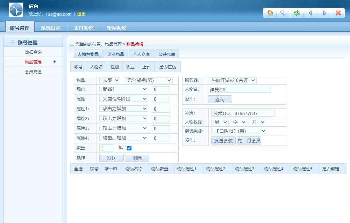Image resolution: width=350 pixels, height=223 pixels.
Task: Click the 数量 quantity input field
Action: (x=106, y=148)
